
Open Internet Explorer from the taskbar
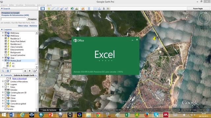tap(22, 115)
